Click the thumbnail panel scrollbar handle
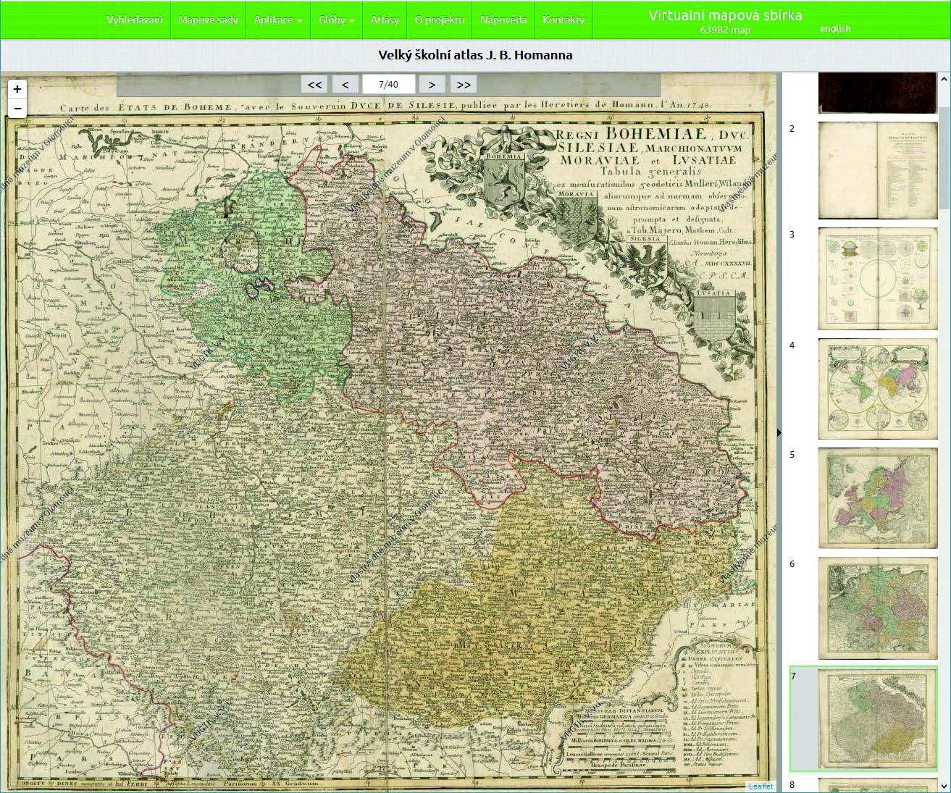The width and height of the screenshot is (951, 793). tap(944, 159)
